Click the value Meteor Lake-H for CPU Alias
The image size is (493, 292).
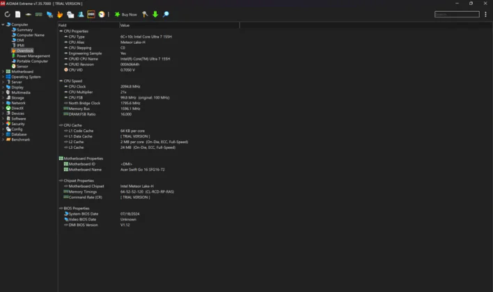pyautogui.click(x=133, y=42)
